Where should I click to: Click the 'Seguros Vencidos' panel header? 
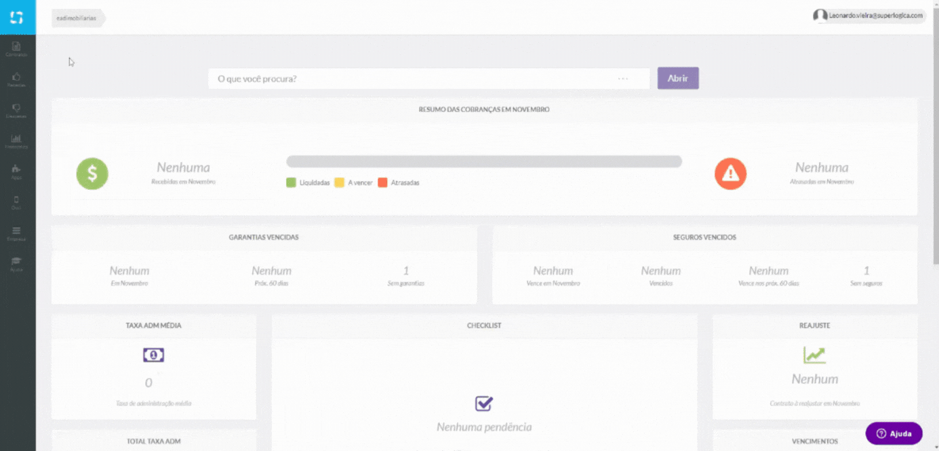[705, 237]
